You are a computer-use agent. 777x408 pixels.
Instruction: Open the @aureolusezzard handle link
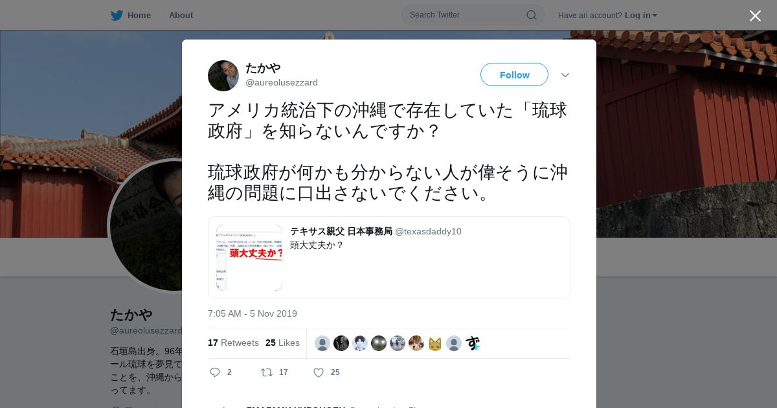pos(281,82)
